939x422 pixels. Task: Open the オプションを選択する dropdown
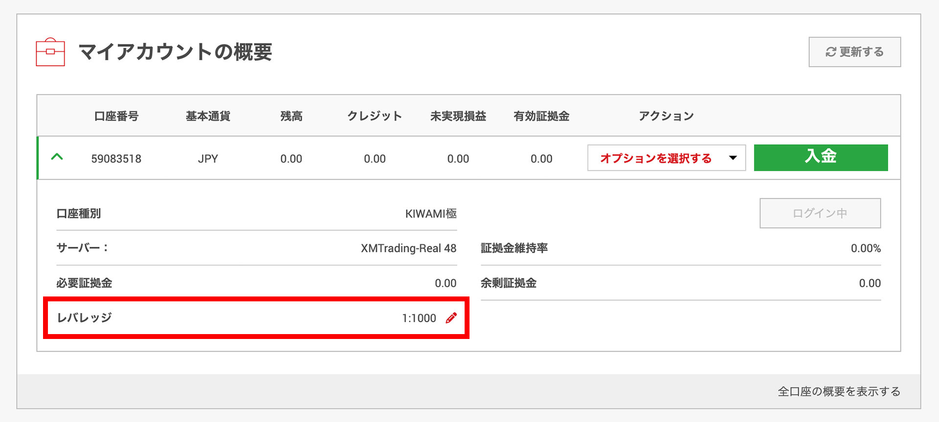point(666,158)
